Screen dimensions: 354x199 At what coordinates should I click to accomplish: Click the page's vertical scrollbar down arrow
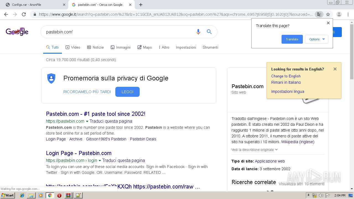coord(352,189)
